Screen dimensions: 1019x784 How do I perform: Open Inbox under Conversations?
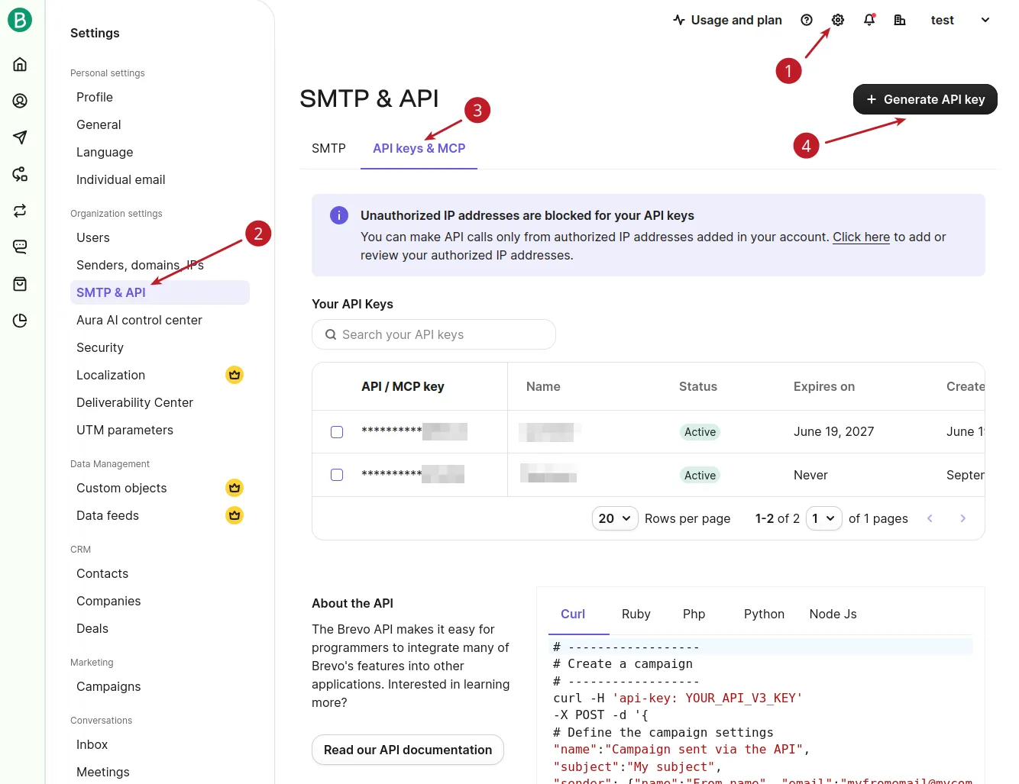(92, 744)
